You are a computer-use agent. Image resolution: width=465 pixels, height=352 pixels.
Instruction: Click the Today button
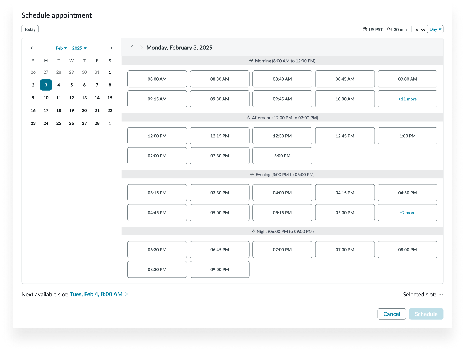tap(30, 29)
